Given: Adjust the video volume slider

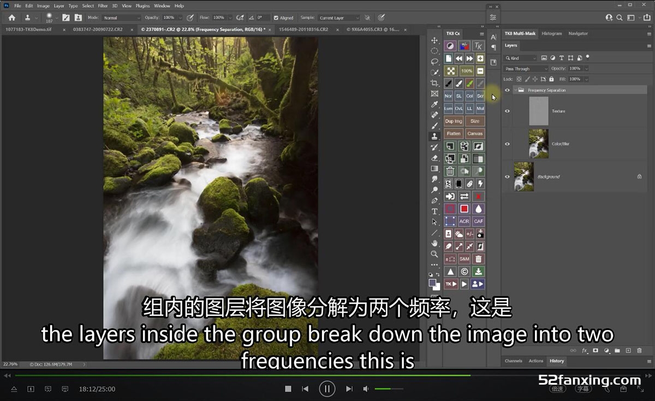Looking at the screenshot, I should tap(389, 389).
